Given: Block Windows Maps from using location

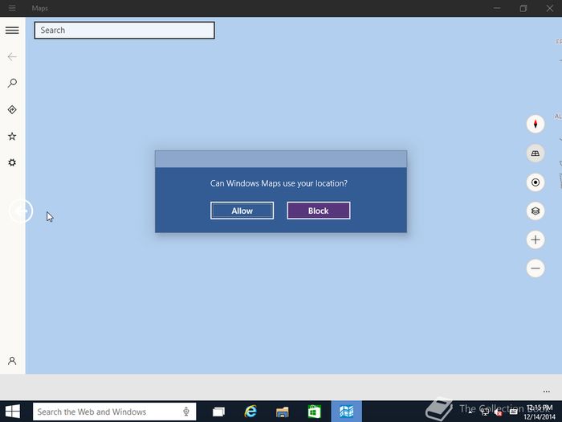Looking at the screenshot, I should click(x=319, y=211).
